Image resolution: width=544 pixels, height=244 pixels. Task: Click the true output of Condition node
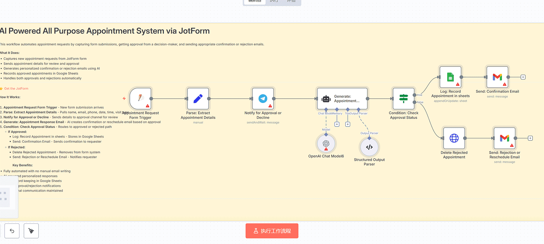click(x=414, y=95)
